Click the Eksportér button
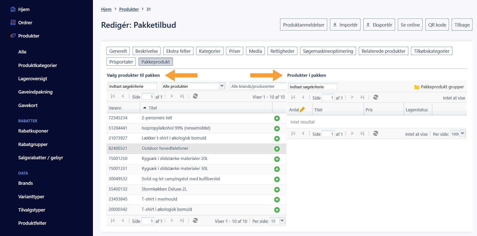The height and width of the screenshot is (236, 477). tap(379, 25)
